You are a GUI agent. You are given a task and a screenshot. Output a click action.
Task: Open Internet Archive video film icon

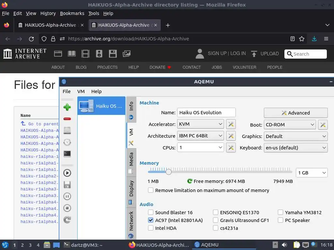pos(85,54)
